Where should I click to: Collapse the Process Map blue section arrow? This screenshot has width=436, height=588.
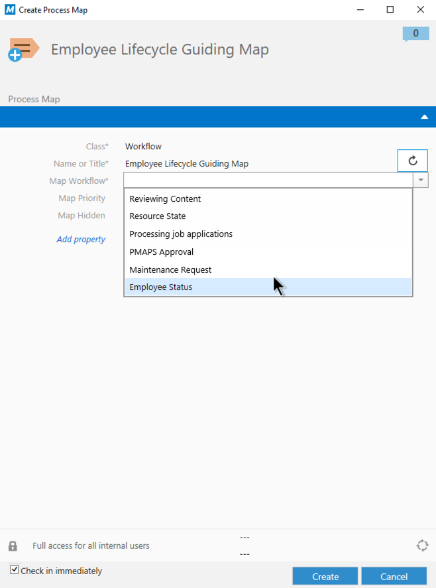point(424,117)
